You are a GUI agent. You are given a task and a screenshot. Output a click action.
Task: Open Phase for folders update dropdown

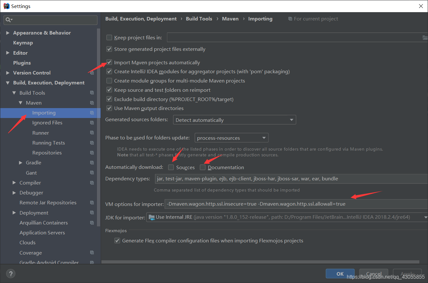[x=232, y=138]
